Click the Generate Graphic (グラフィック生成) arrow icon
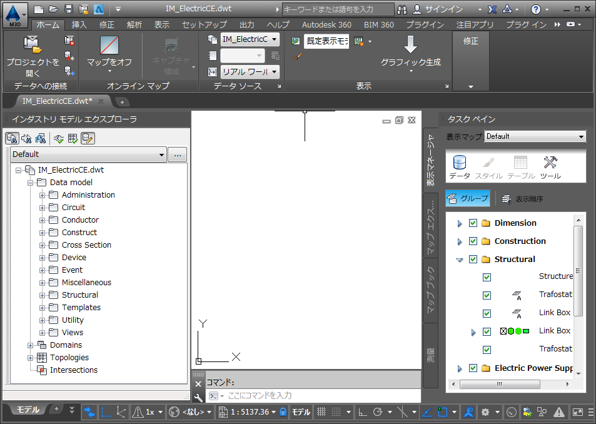 410,44
